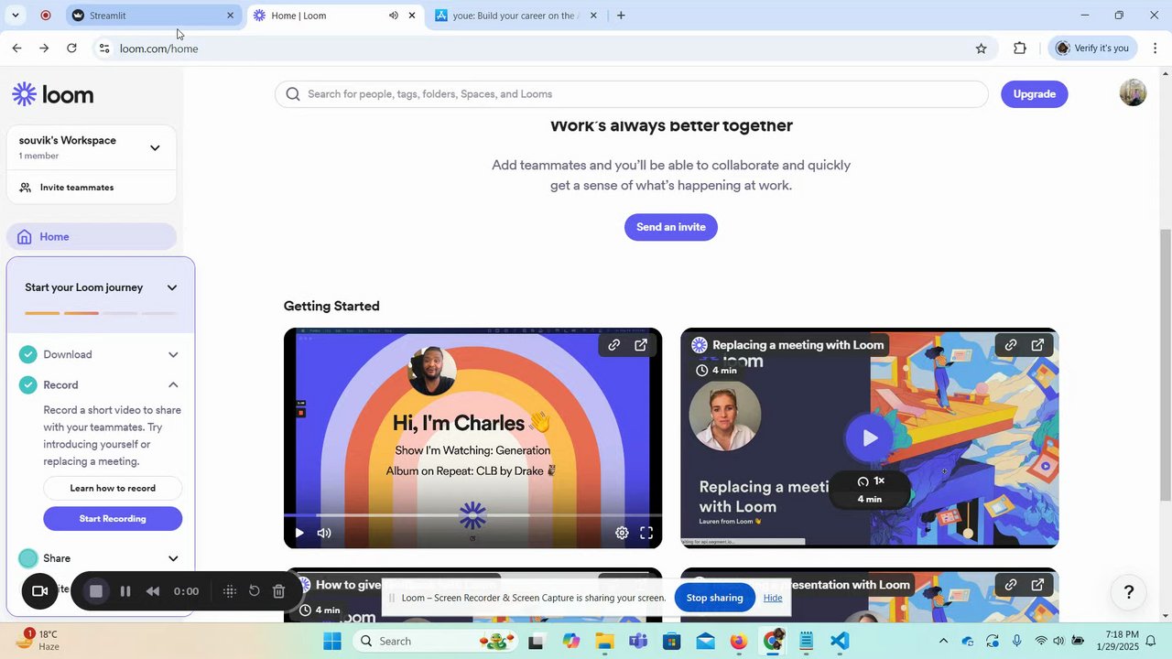Open Hi I'm Charles video in new tab
Image resolution: width=1172 pixels, height=659 pixels.
pyautogui.click(x=641, y=345)
